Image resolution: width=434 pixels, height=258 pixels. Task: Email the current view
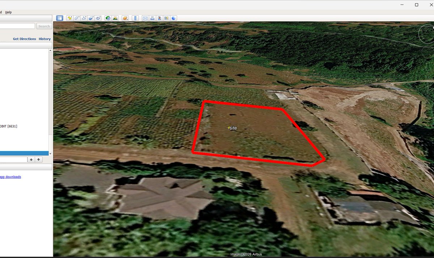click(x=145, y=18)
